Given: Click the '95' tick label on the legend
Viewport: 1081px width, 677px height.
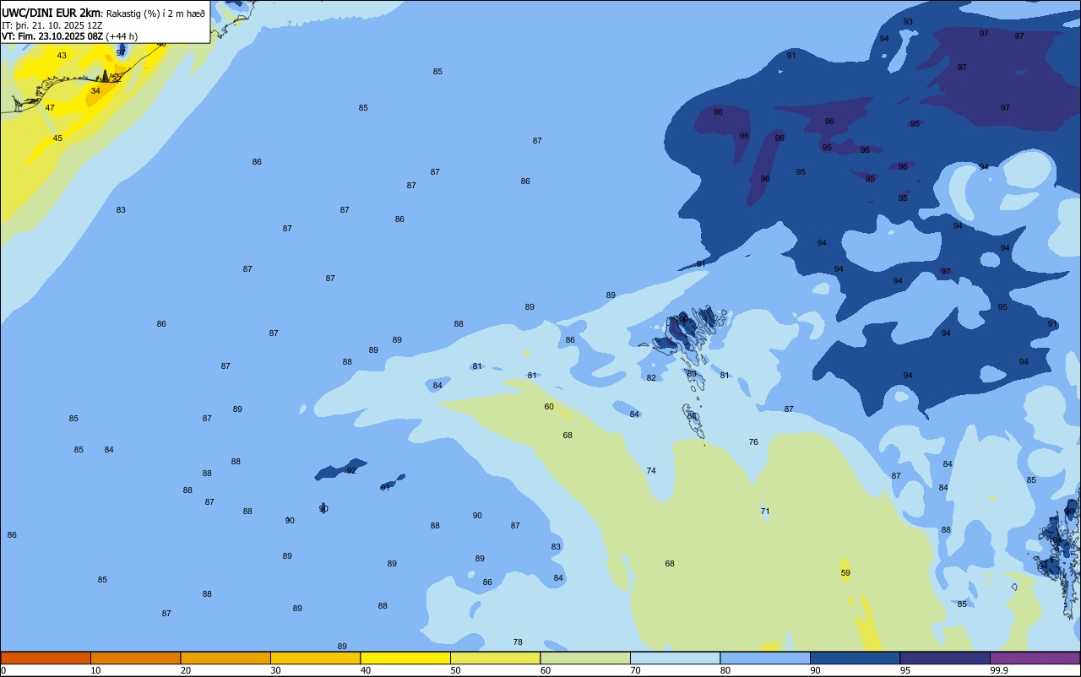Looking at the screenshot, I should [x=905, y=670].
